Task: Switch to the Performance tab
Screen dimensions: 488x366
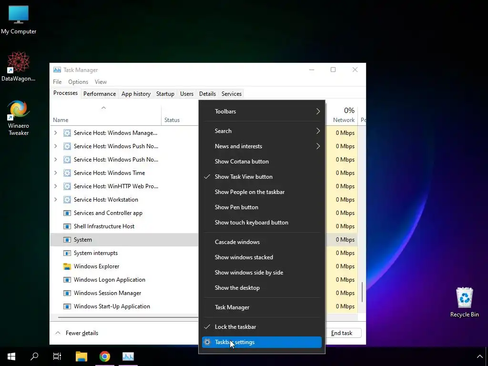Action: tap(100, 94)
